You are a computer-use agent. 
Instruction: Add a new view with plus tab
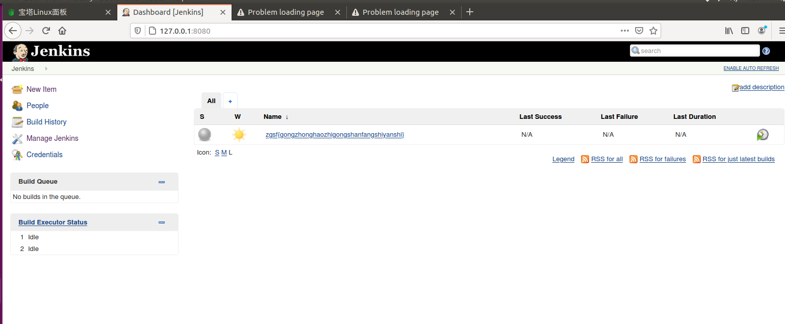[230, 101]
